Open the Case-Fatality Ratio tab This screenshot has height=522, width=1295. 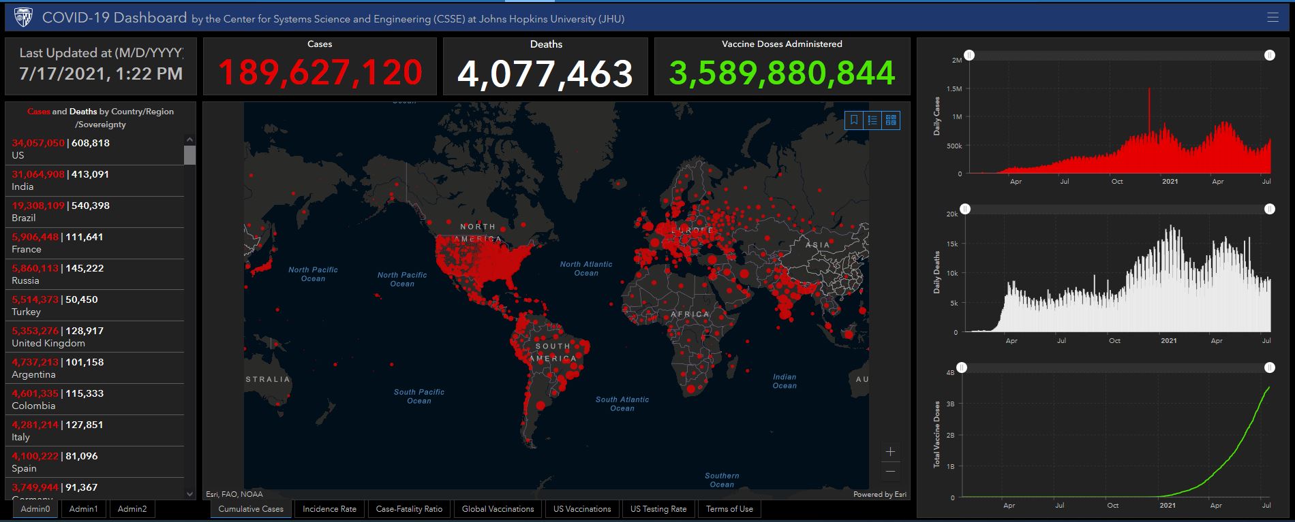(409, 509)
